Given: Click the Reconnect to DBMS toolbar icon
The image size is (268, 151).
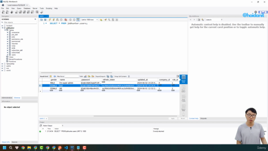Looking at the screenshot, I should click(x=41, y=12).
